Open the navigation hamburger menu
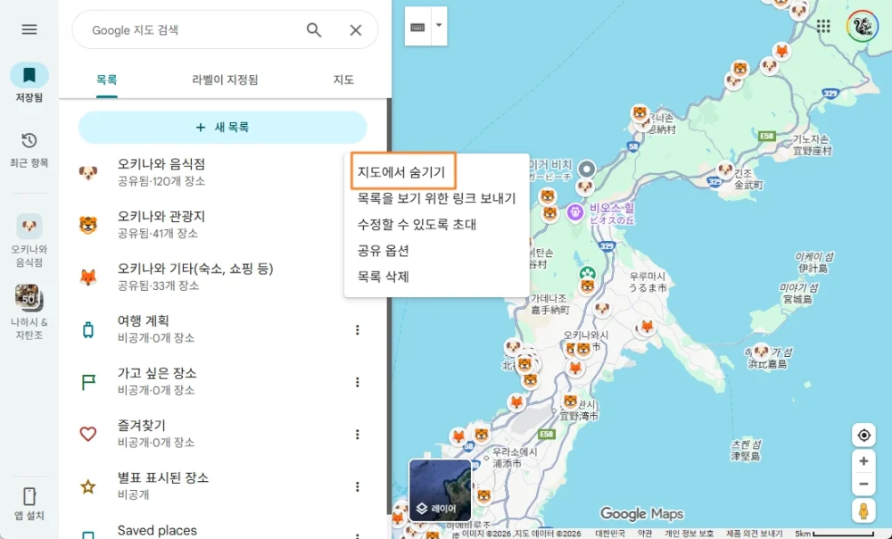892x539 pixels. pos(29,29)
